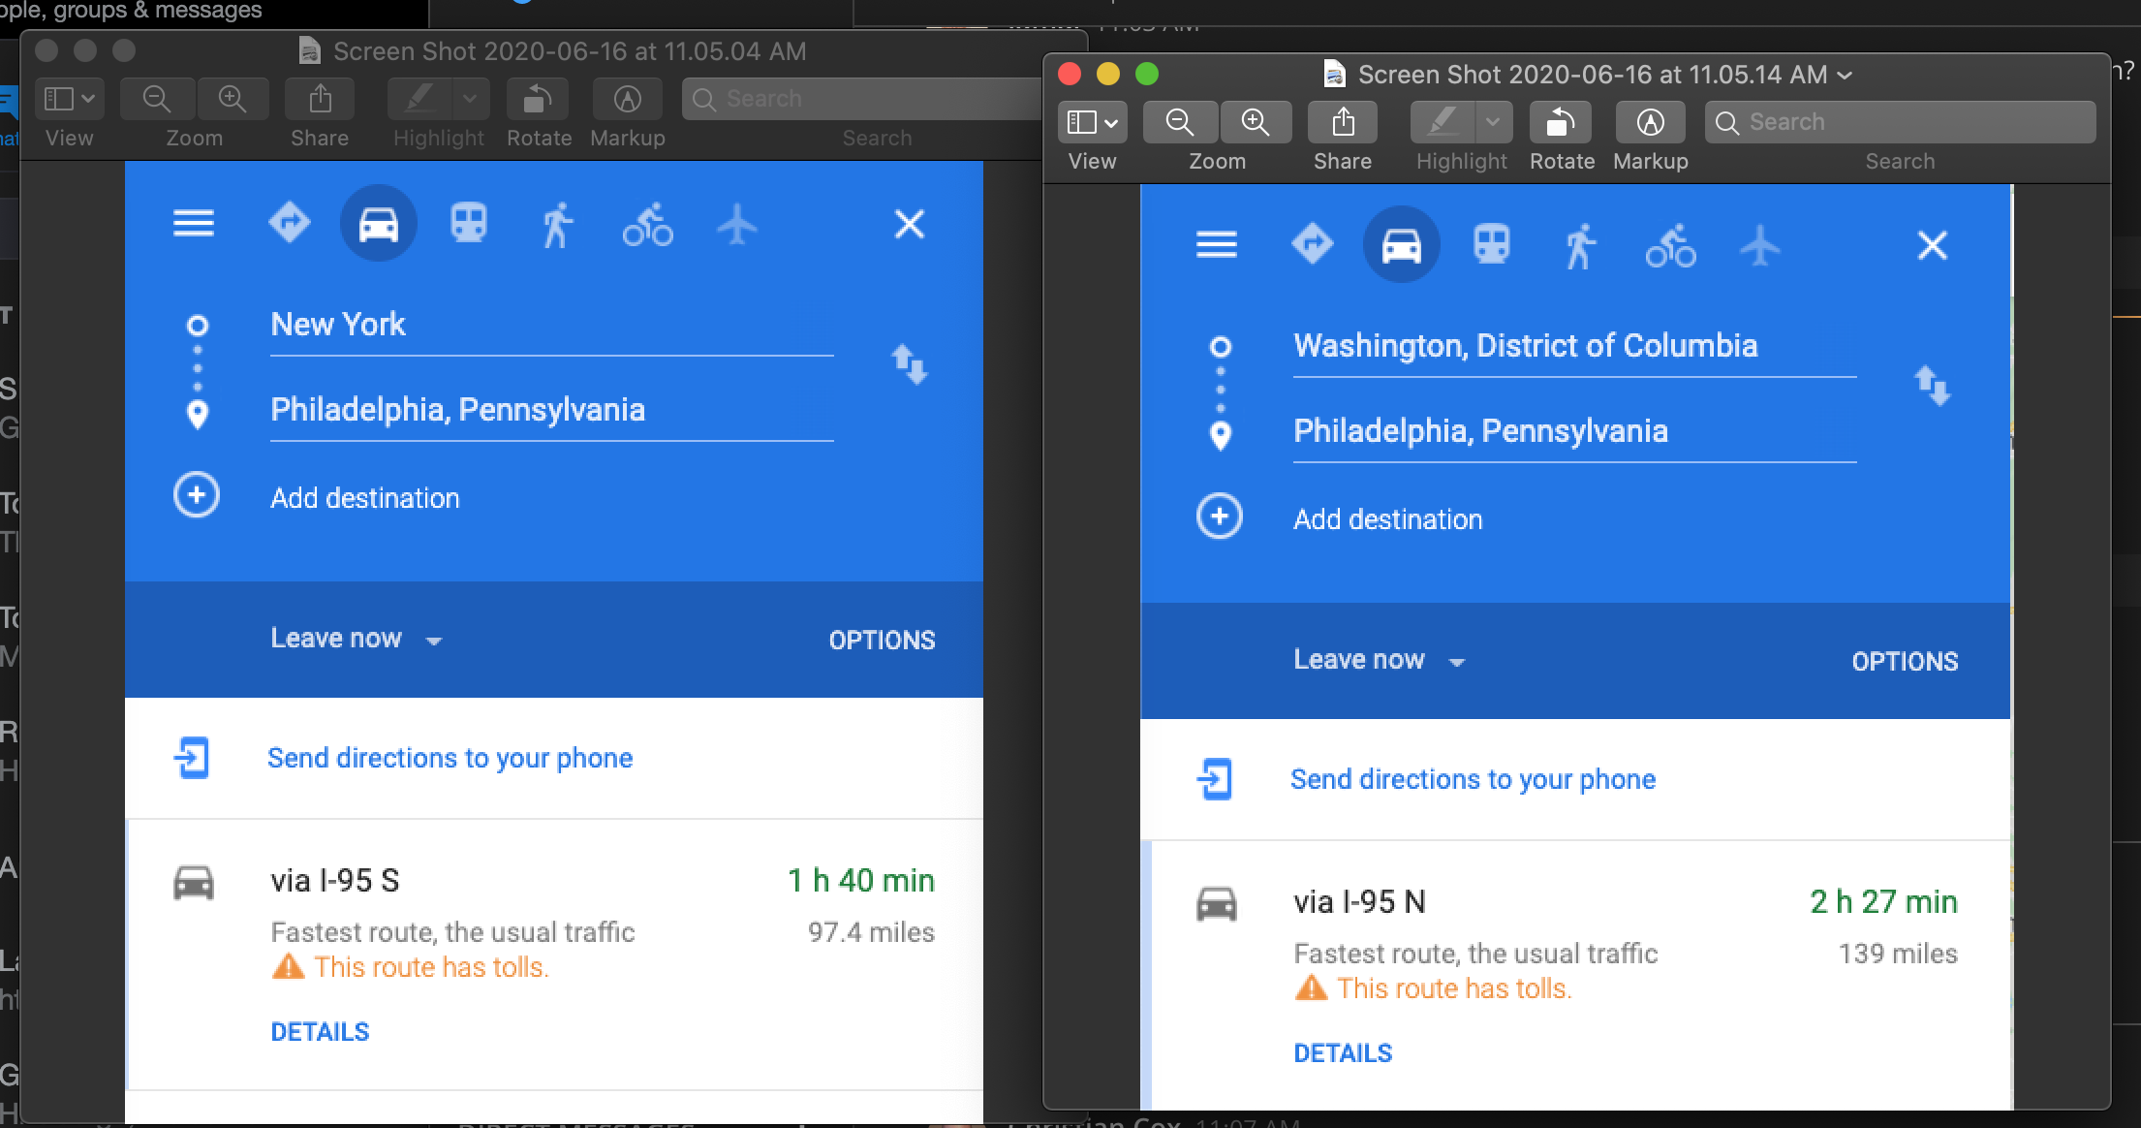Viewport: 2141px width, 1128px height.
Task: Zoom in using the 11.05.14 AM window toolbar
Action: click(x=1256, y=122)
